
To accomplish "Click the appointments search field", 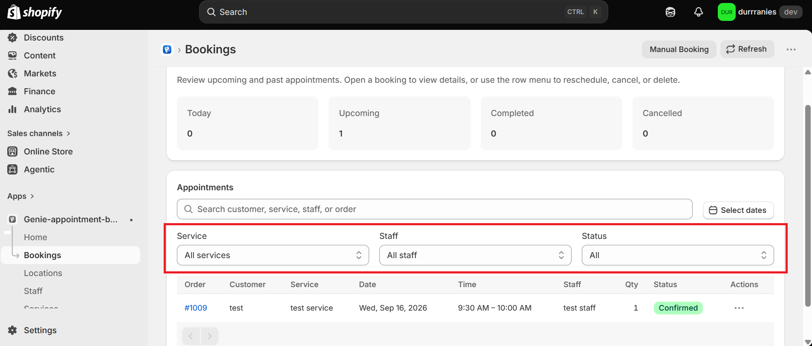I will 434,209.
